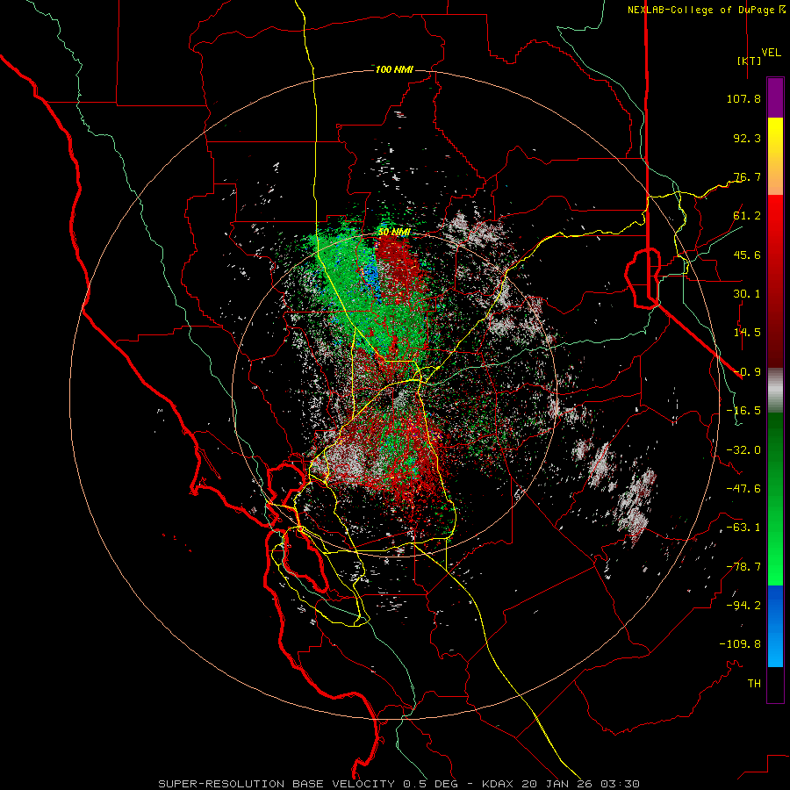Select the 92.3 velocity scale value
The width and height of the screenshot is (790, 790).
point(747,138)
